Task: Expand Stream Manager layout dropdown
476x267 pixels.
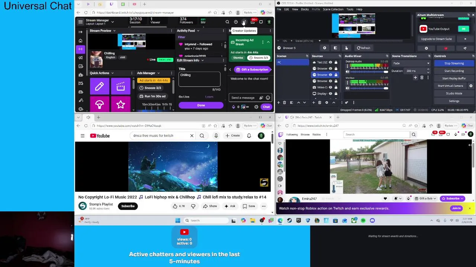Action: [x=112, y=22]
